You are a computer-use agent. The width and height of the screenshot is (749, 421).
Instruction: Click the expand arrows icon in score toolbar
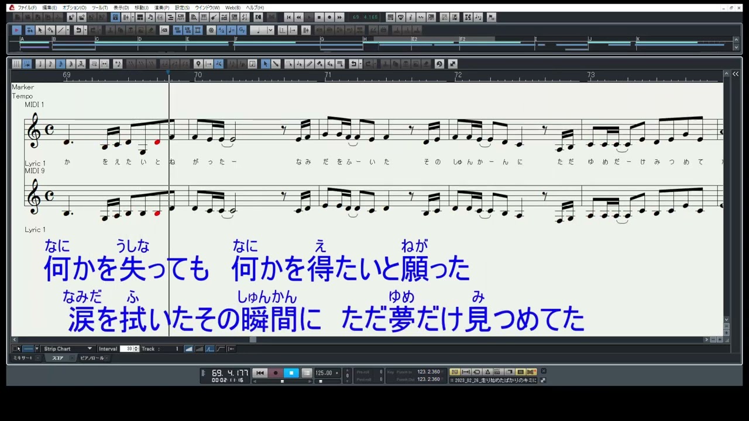452,64
